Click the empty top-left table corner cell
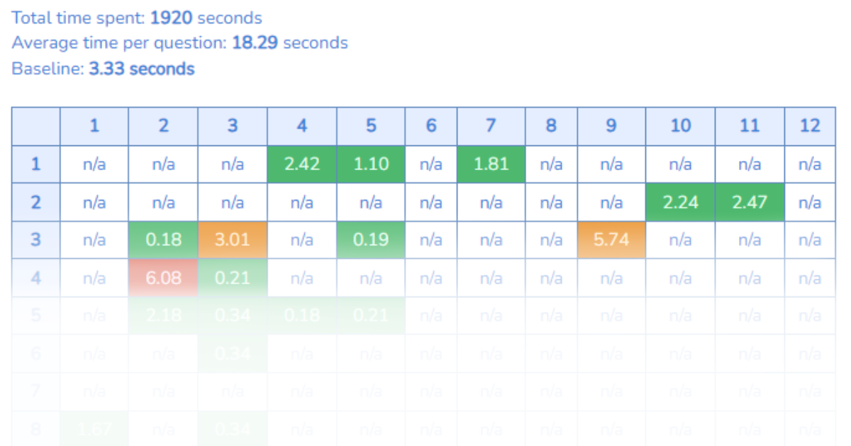The width and height of the screenshot is (851, 446). (35, 126)
